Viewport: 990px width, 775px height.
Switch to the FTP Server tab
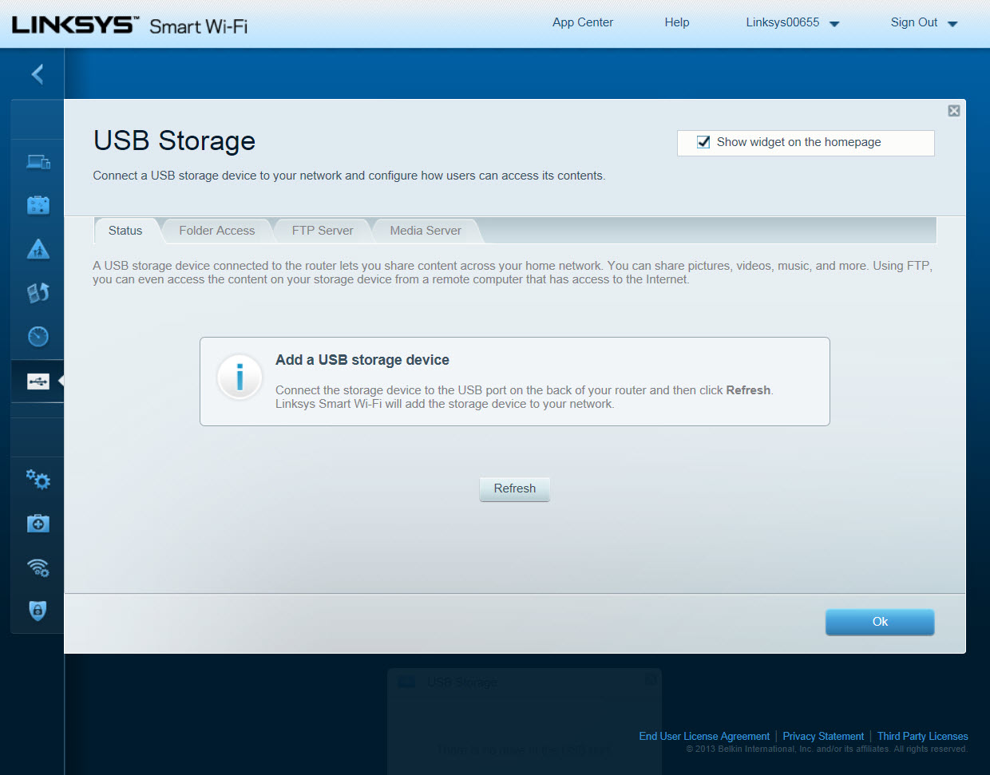323,231
